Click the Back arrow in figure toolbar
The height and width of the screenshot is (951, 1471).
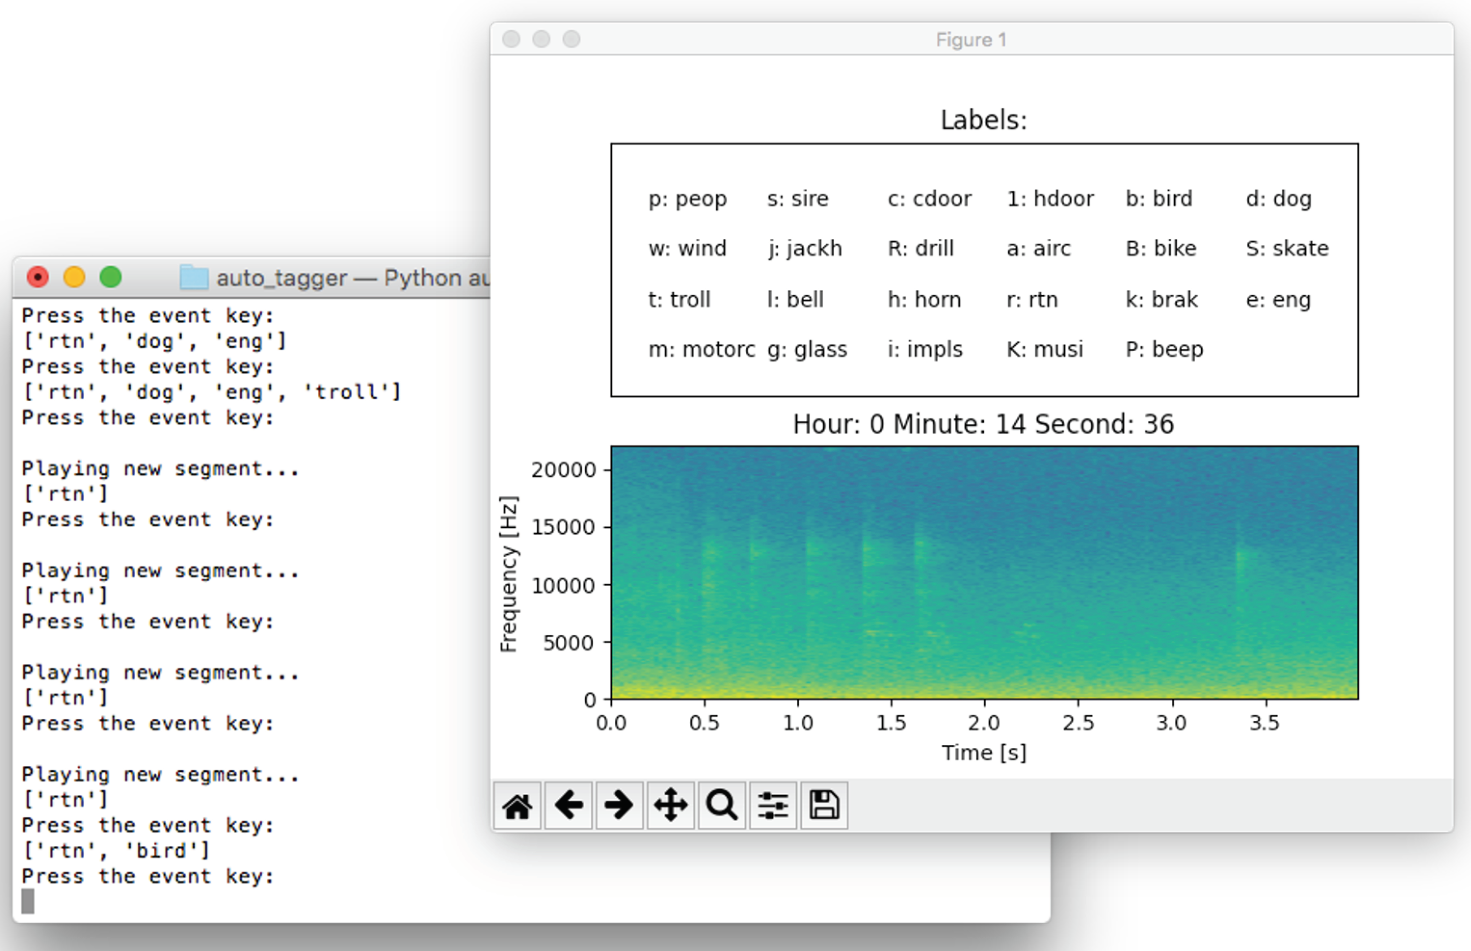point(569,806)
